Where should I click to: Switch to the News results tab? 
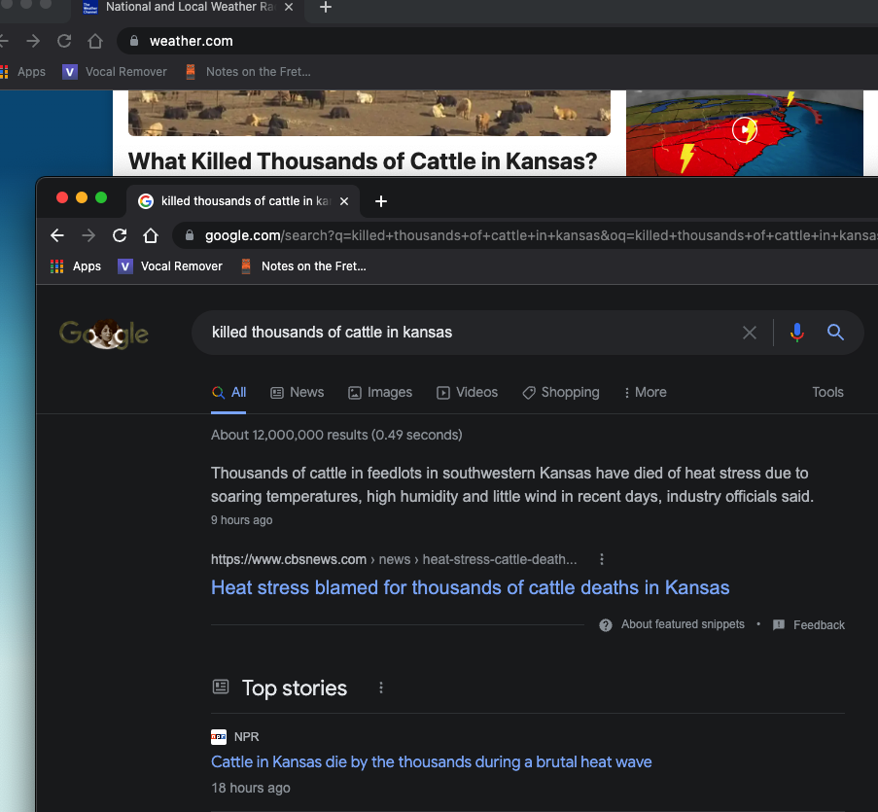[x=298, y=393]
